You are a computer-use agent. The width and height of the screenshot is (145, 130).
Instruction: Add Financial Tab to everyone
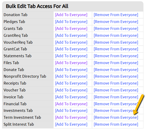tap(71, 104)
